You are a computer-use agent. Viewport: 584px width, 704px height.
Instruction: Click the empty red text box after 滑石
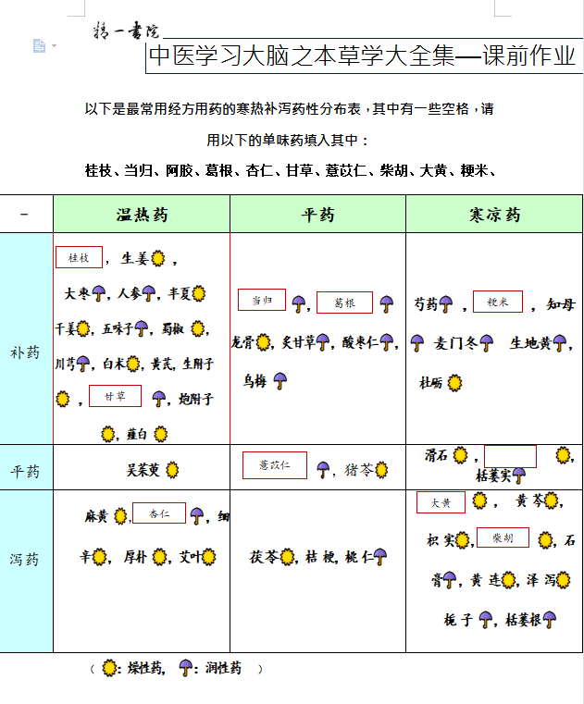510,457
